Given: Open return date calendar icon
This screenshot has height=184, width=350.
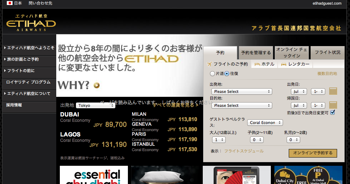Looking at the screenshot, I should [333, 105].
